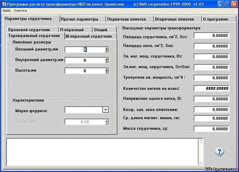Select the Параметры сердечника tab
239x172 pixels.
pyautogui.click(x=32, y=19)
